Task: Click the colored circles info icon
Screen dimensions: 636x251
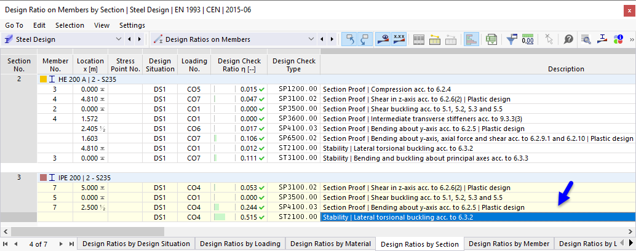Action: pyautogui.click(x=618, y=39)
